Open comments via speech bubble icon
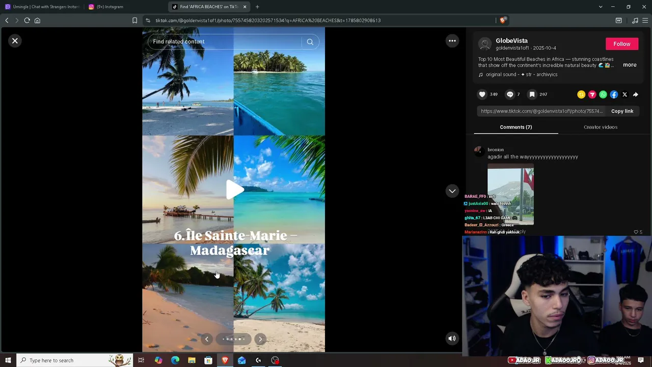The width and height of the screenshot is (652, 367). pyautogui.click(x=510, y=94)
